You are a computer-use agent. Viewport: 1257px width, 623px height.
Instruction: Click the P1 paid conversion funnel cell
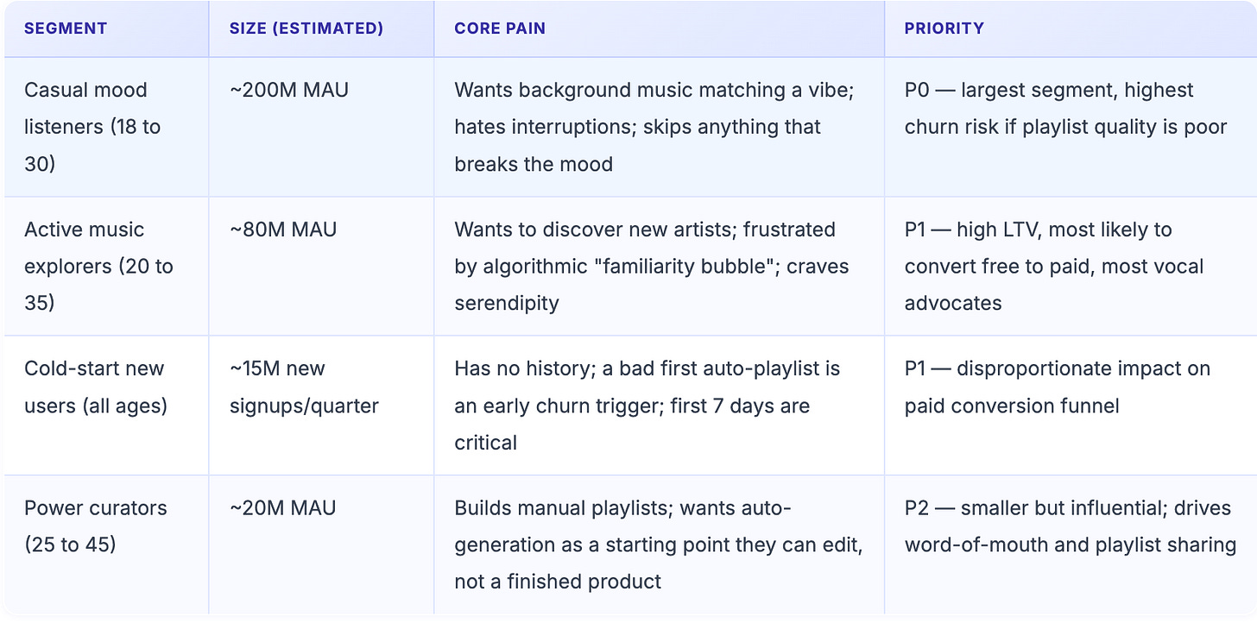1071,406
